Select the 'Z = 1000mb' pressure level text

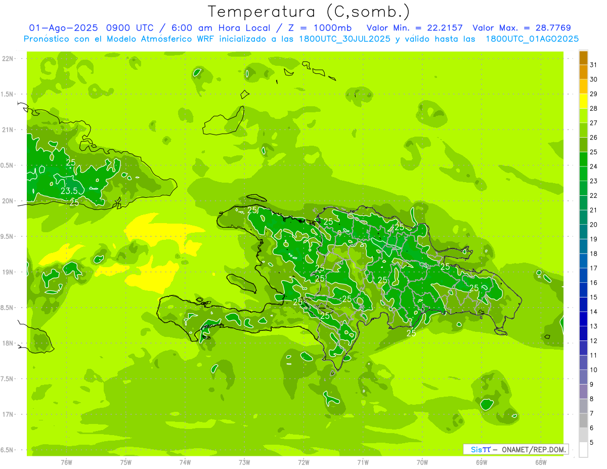[x=320, y=28]
